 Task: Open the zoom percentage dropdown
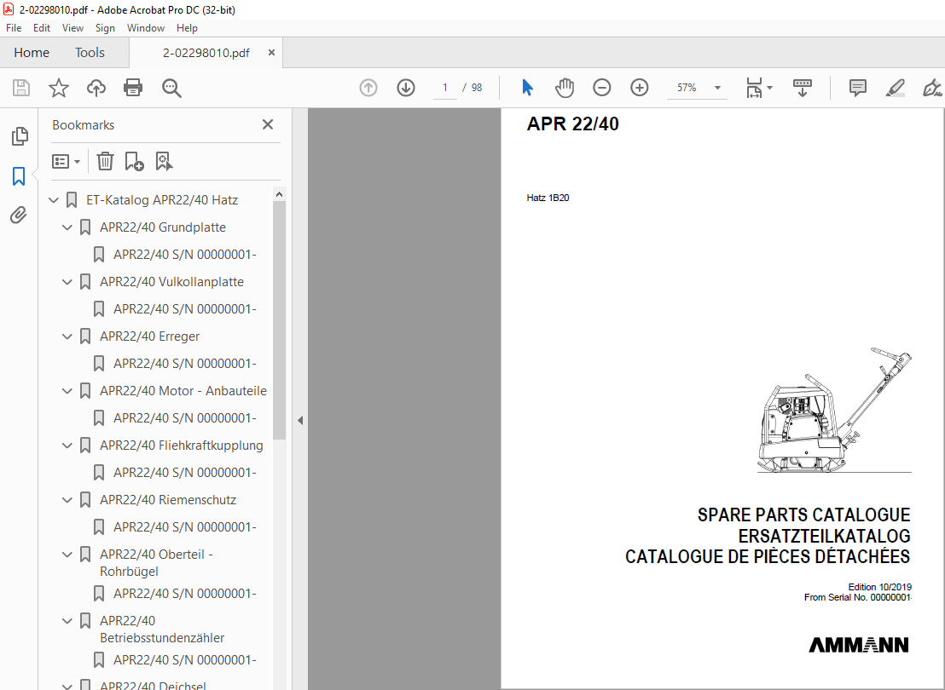coord(717,88)
